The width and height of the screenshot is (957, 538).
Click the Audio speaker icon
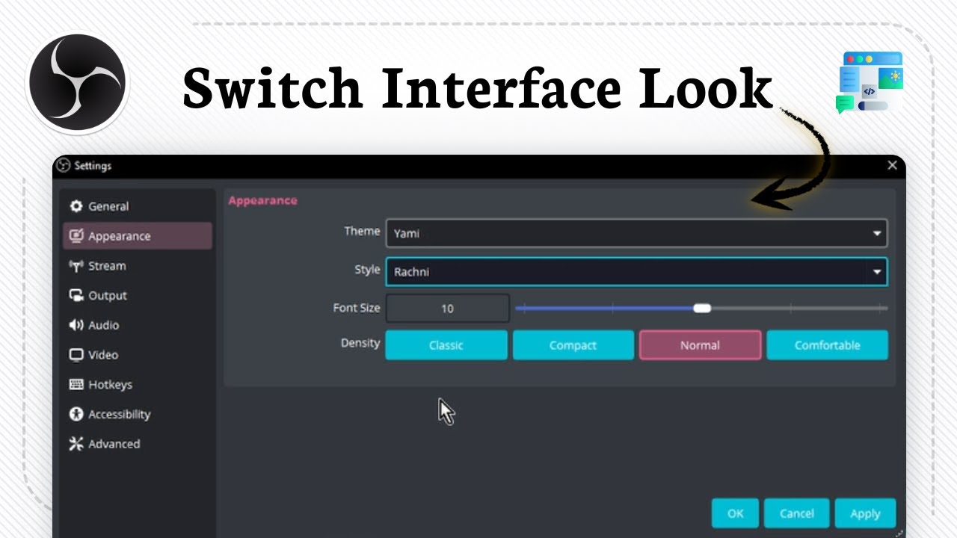point(76,325)
